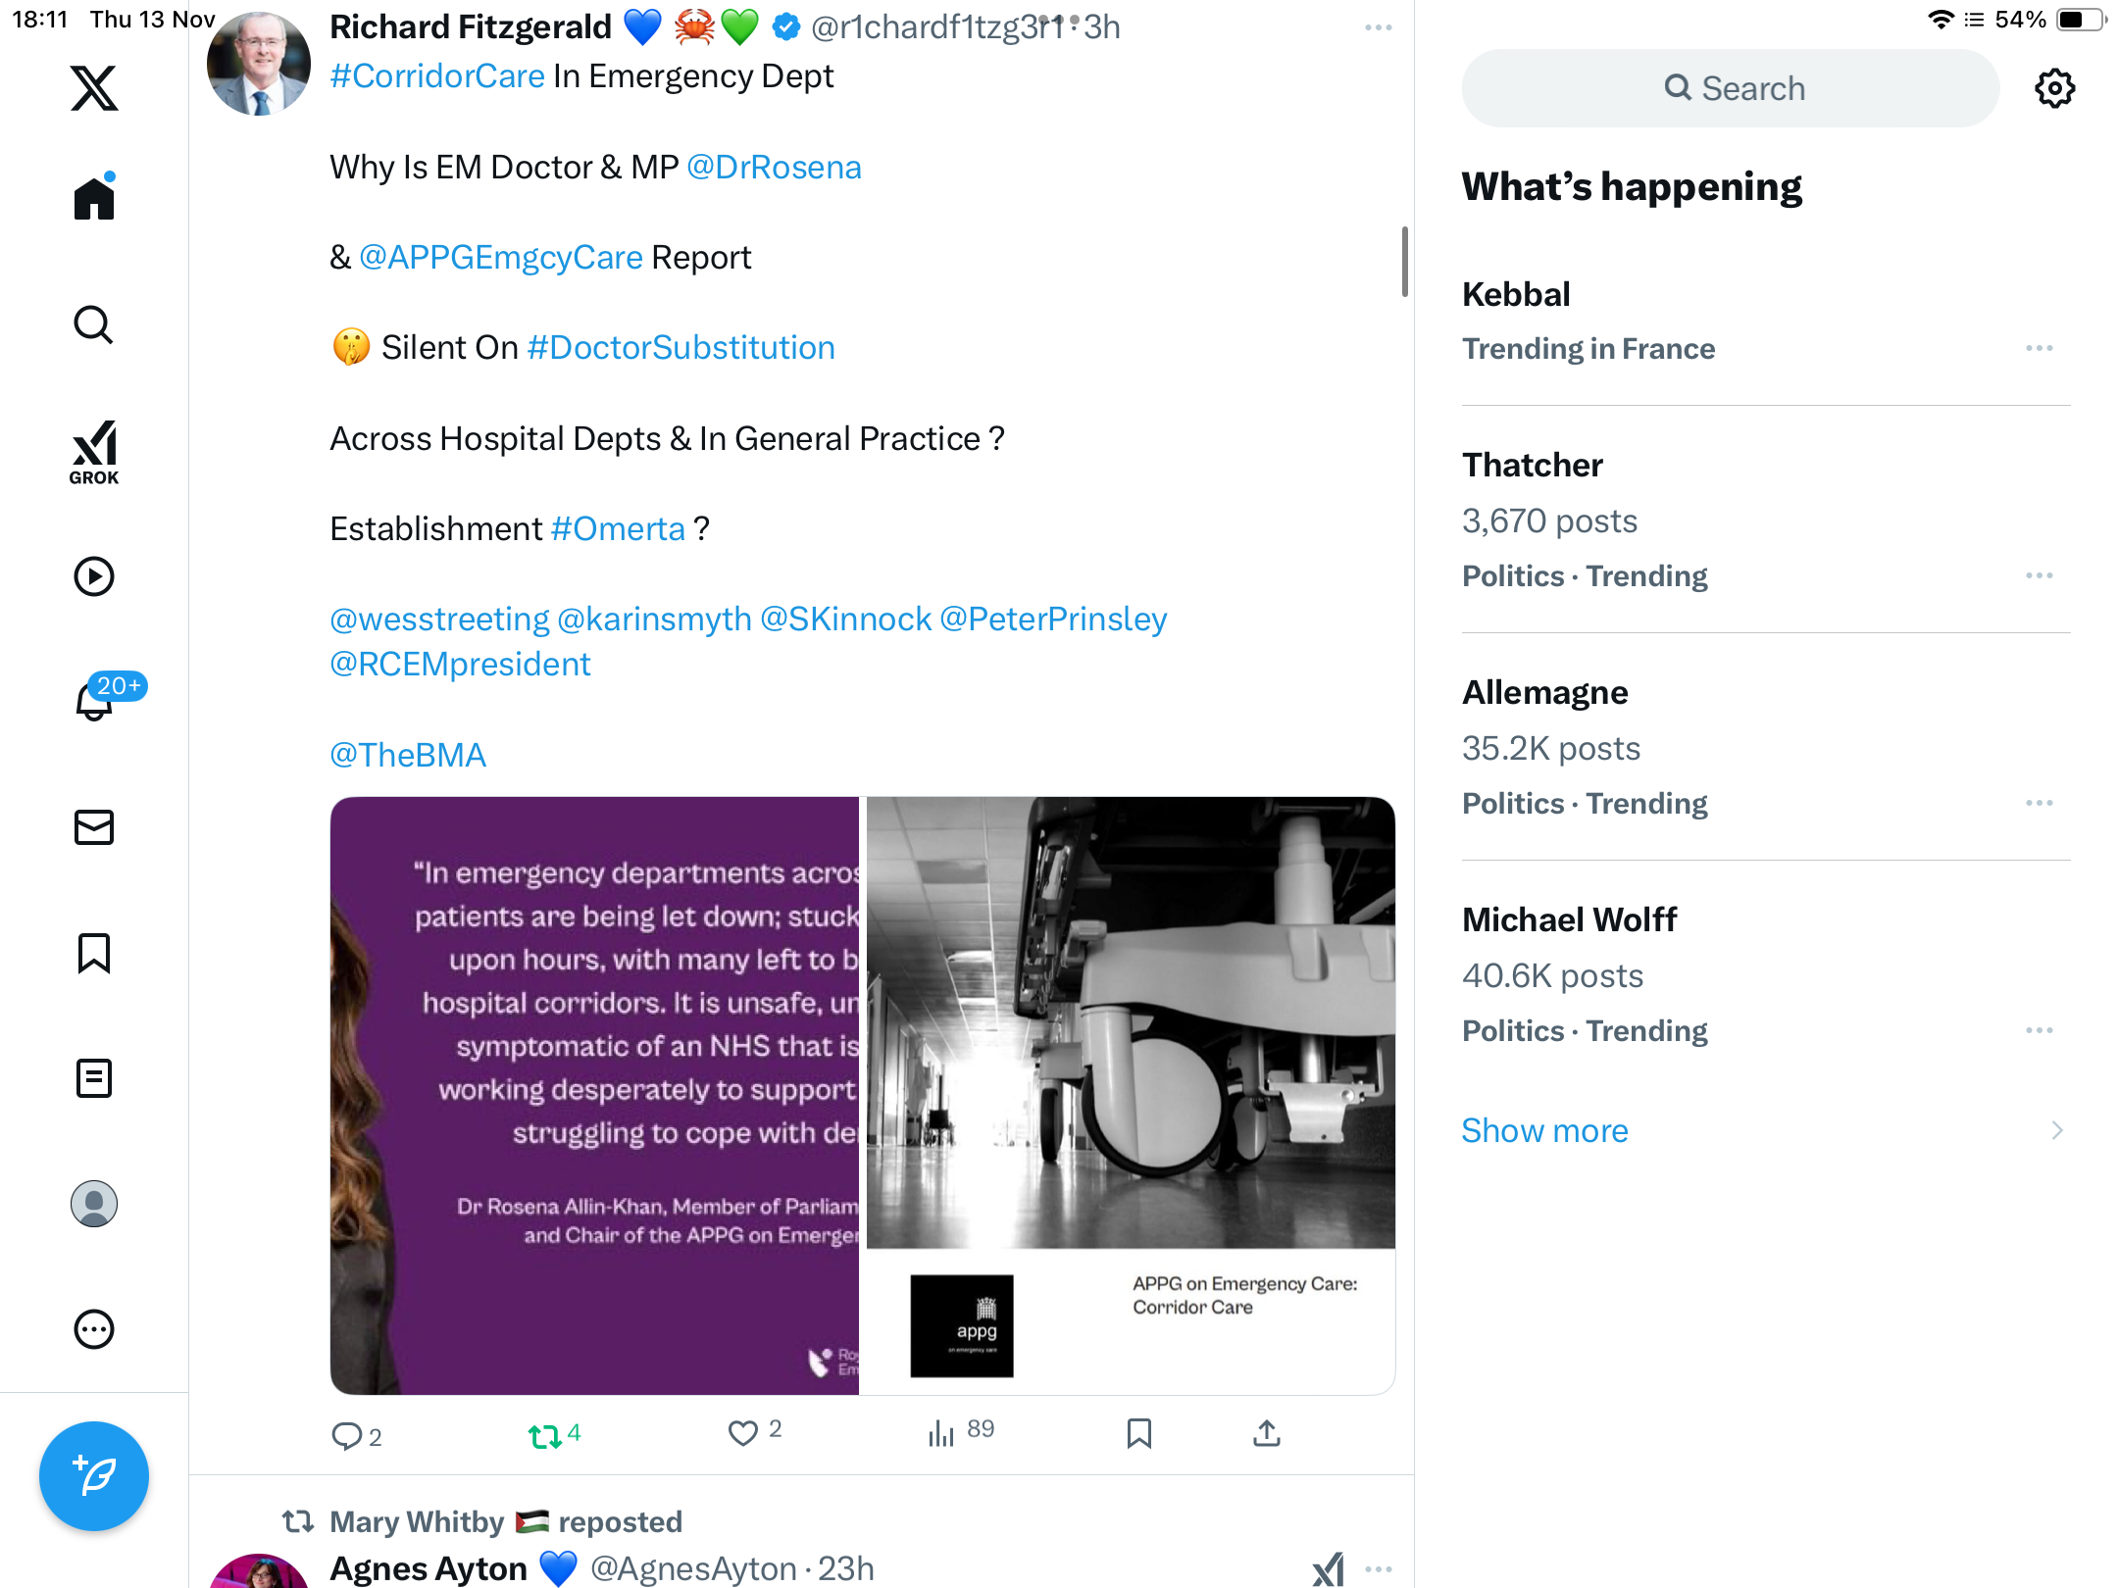
Task: Open the notifications bell
Action: 95,700
